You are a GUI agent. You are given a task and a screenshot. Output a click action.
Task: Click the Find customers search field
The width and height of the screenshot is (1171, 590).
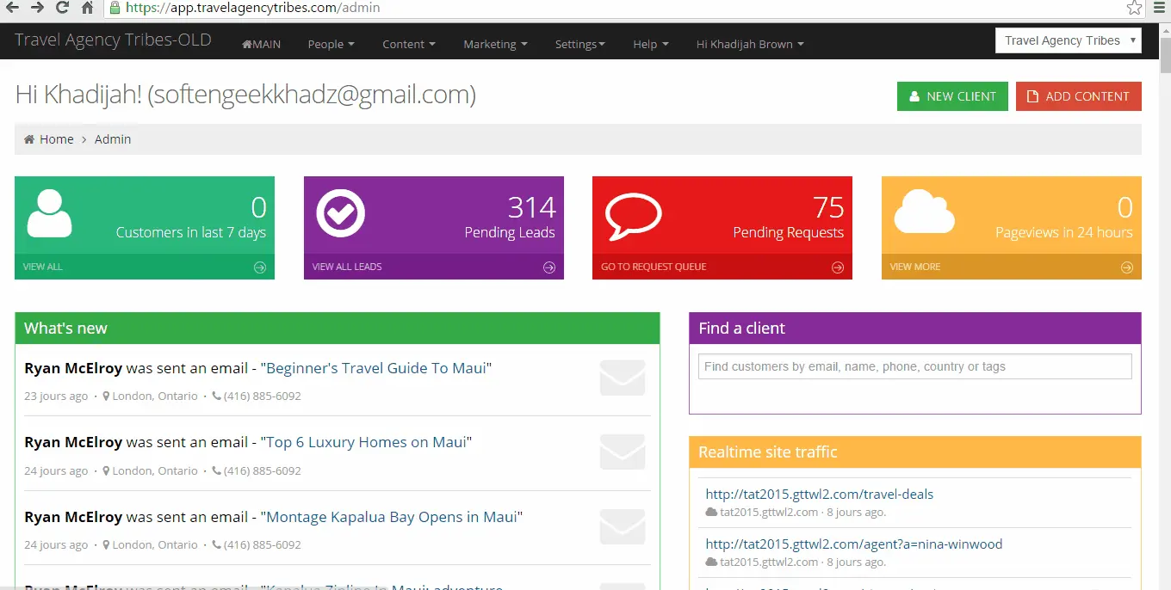(x=914, y=366)
